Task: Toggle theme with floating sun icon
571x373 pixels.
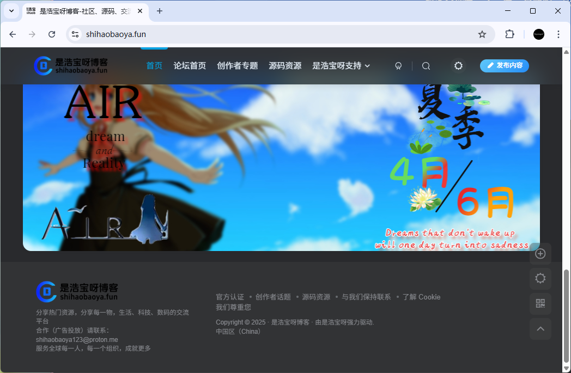Action: [540, 278]
